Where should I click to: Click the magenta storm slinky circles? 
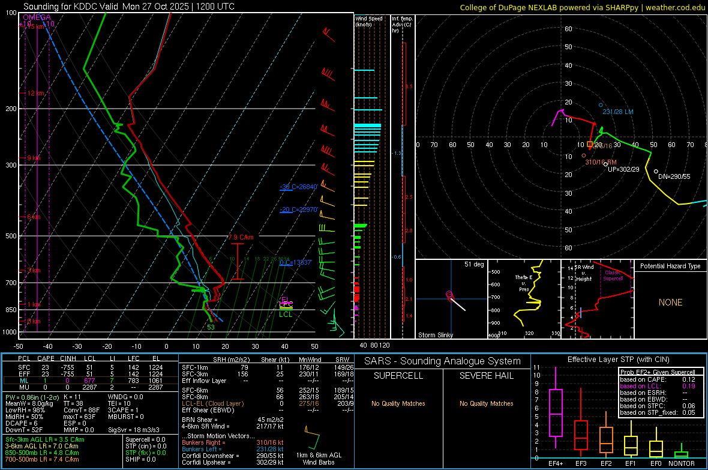click(x=449, y=295)
